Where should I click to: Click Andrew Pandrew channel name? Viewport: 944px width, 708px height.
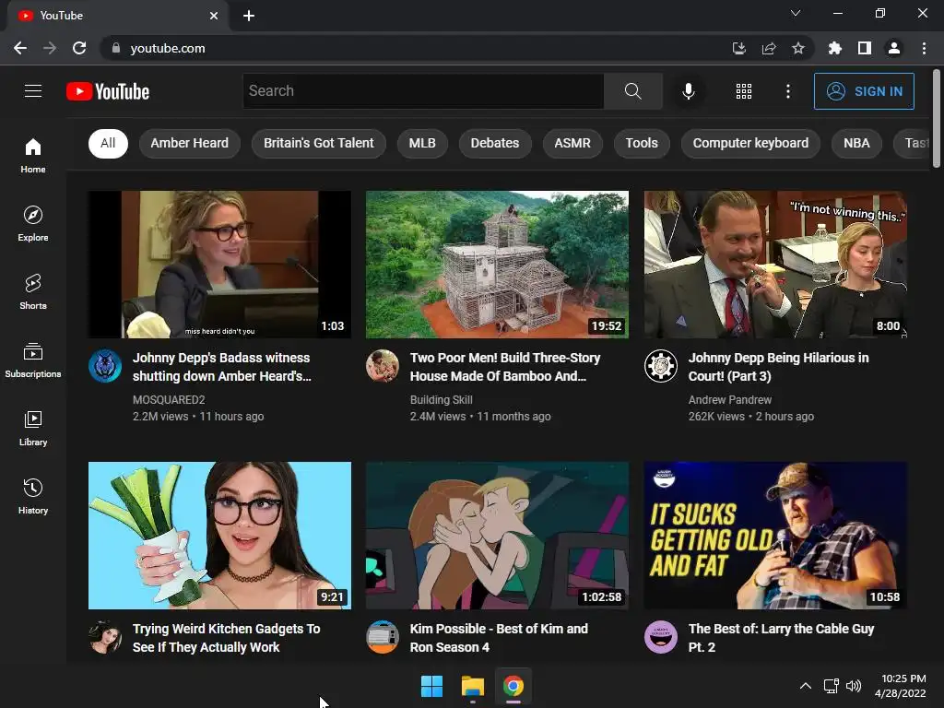730,400
